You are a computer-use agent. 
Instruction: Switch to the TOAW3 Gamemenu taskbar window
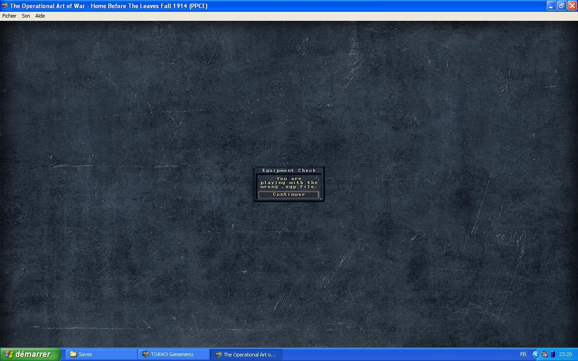[x=174, y=354]
